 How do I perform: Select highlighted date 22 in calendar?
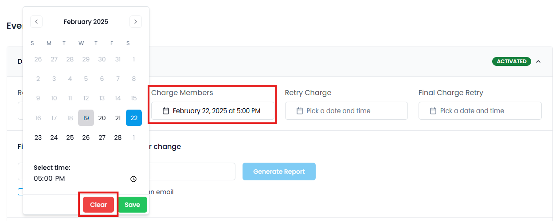[134, 118]
